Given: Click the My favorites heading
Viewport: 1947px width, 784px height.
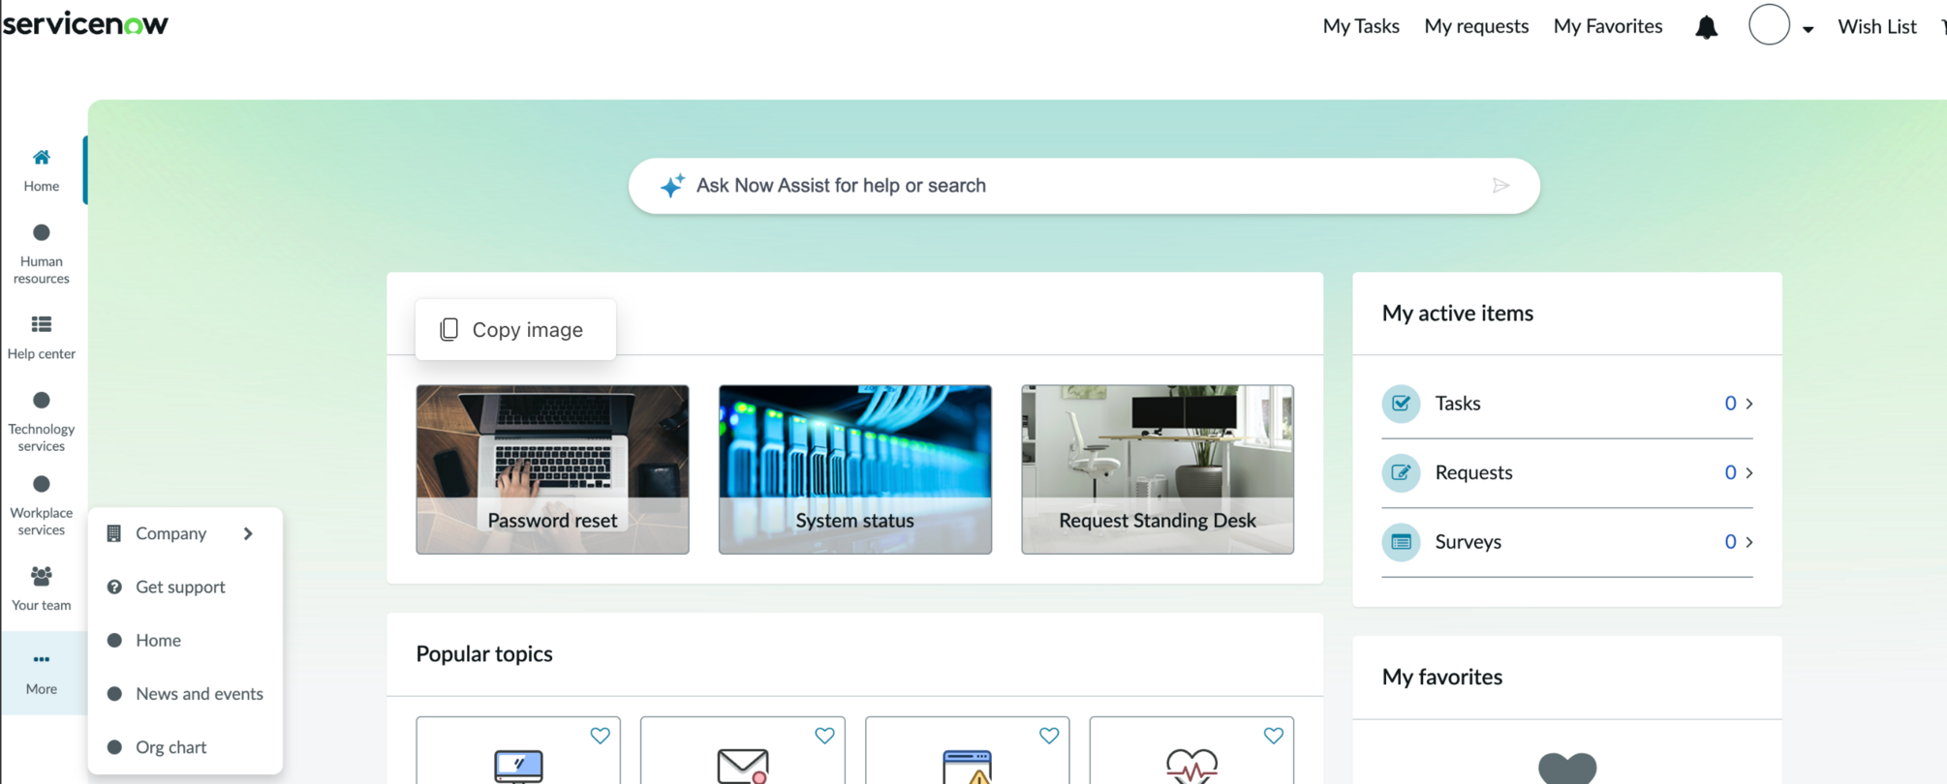Looking at the screenshot, I should (1442, 678).
